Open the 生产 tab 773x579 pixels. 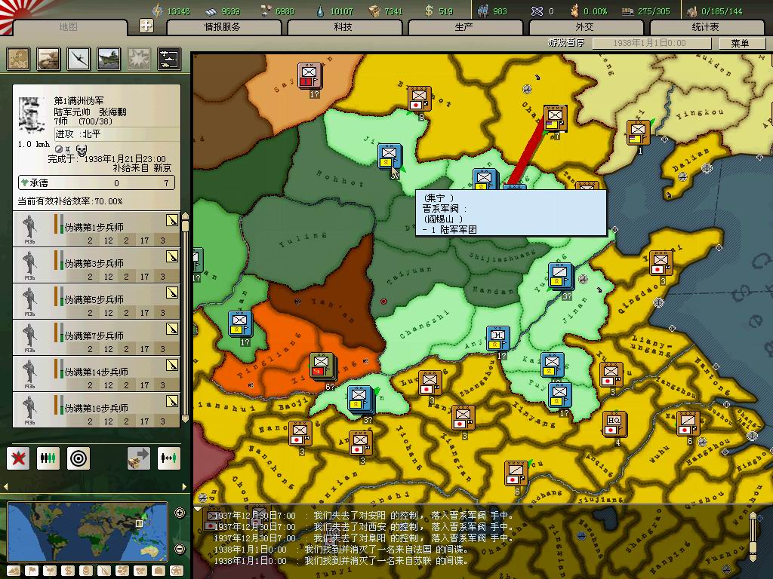[464, 27]
